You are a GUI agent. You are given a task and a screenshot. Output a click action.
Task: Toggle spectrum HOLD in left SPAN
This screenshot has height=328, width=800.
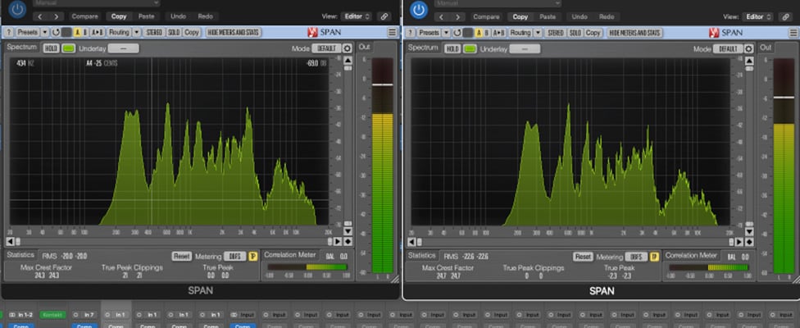pyautogui.click(x=51, y=48)
